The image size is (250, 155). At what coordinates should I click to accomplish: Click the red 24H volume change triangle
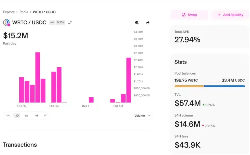pyautogui.click(x=203, y=125)
